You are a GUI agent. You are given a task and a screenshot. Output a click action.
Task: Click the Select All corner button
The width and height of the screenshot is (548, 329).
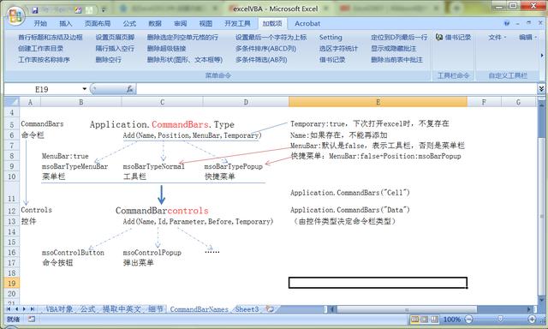click(x=12, y=102)
